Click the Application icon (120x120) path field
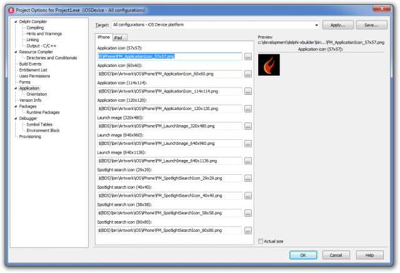Screen dimensions: 400x273 click(x=169, y=109)
